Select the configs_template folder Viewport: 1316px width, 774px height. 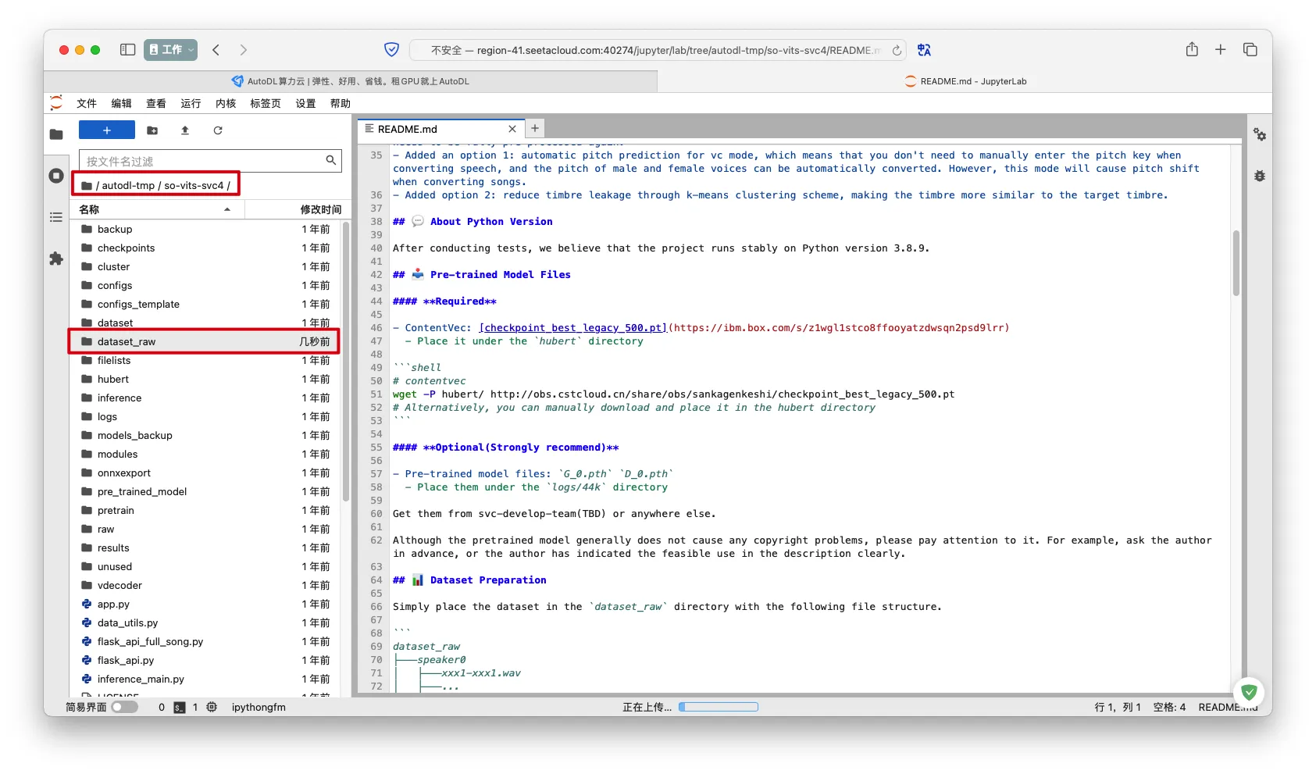pyautogui.click(x=205, y=305)
